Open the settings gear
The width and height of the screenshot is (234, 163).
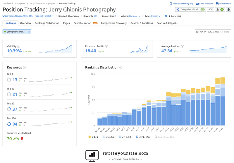tap(228, 10)
